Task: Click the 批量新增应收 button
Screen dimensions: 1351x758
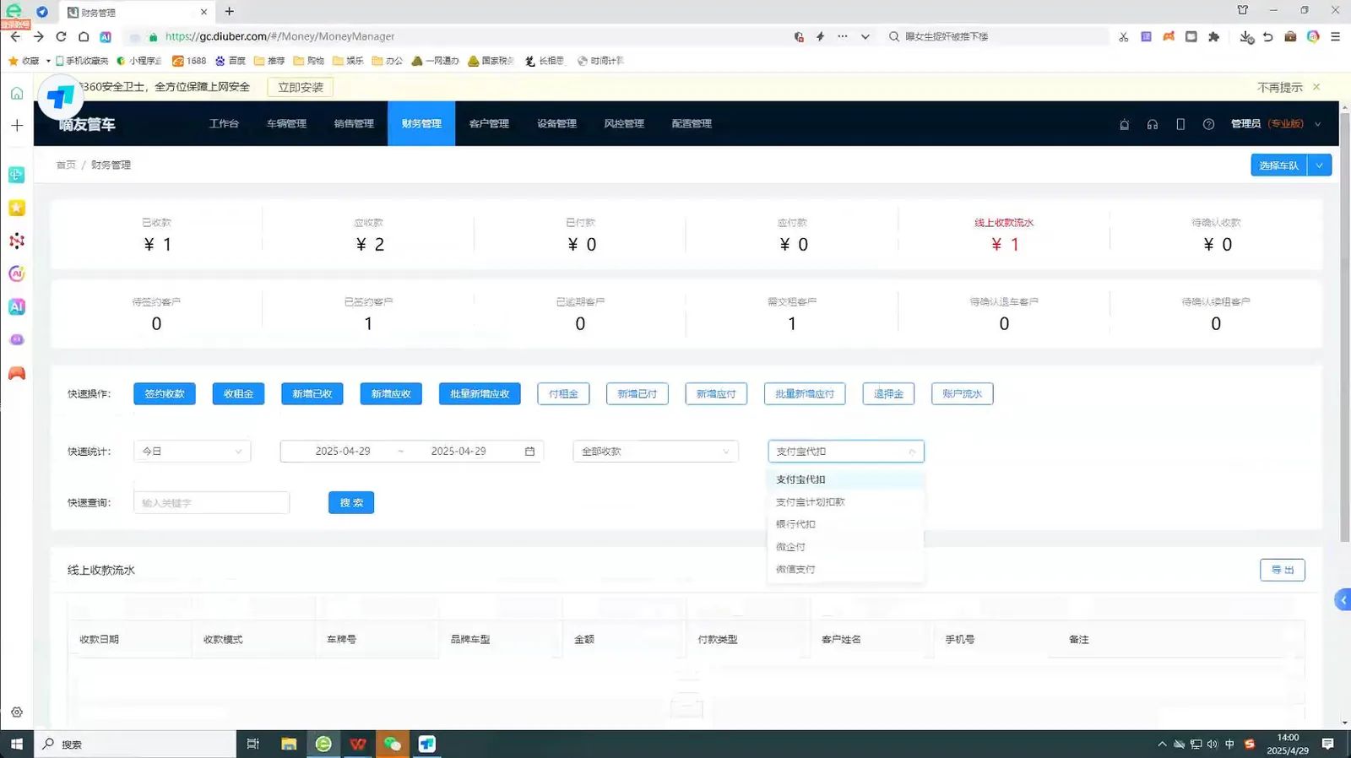Action: (x=480, y=394)
